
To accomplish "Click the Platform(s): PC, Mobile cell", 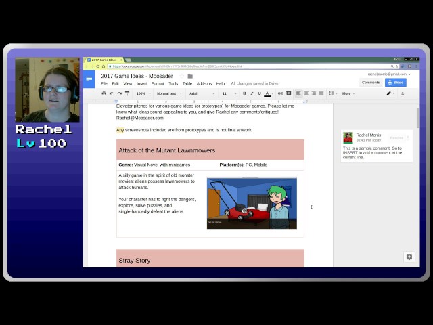I will tap(244, 165).
